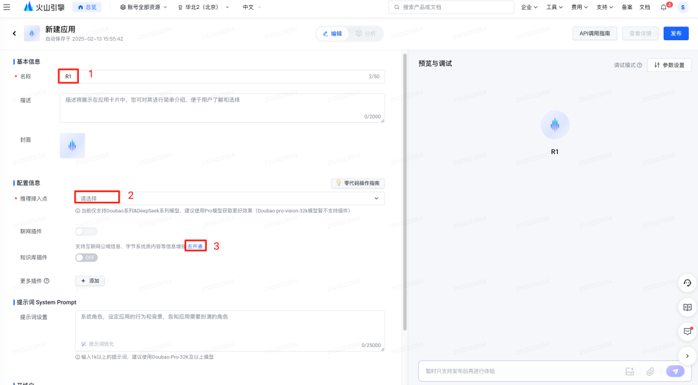Open the hamburger navigation menu
The width and height of the screenshot is (698, 385).
(x=6, y=7)
